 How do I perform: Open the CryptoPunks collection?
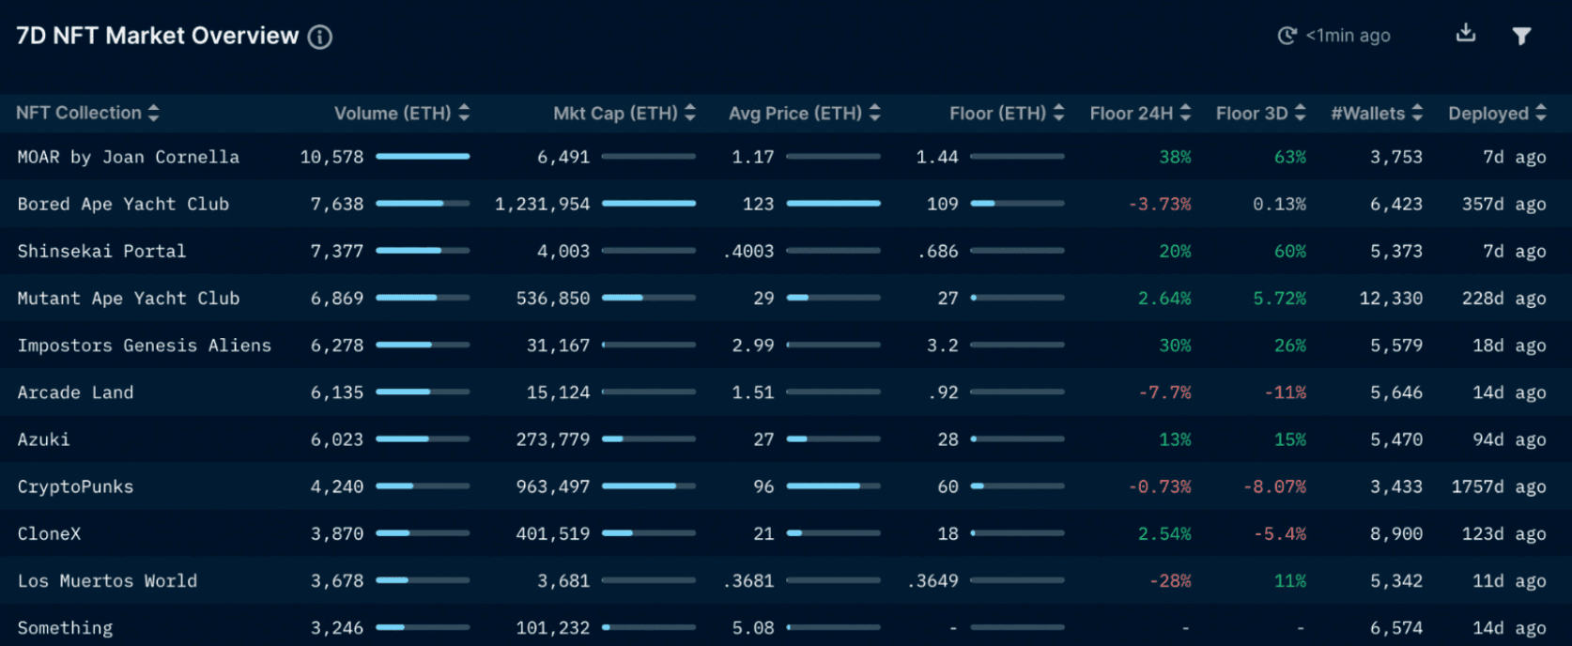[x=75, y=487]
